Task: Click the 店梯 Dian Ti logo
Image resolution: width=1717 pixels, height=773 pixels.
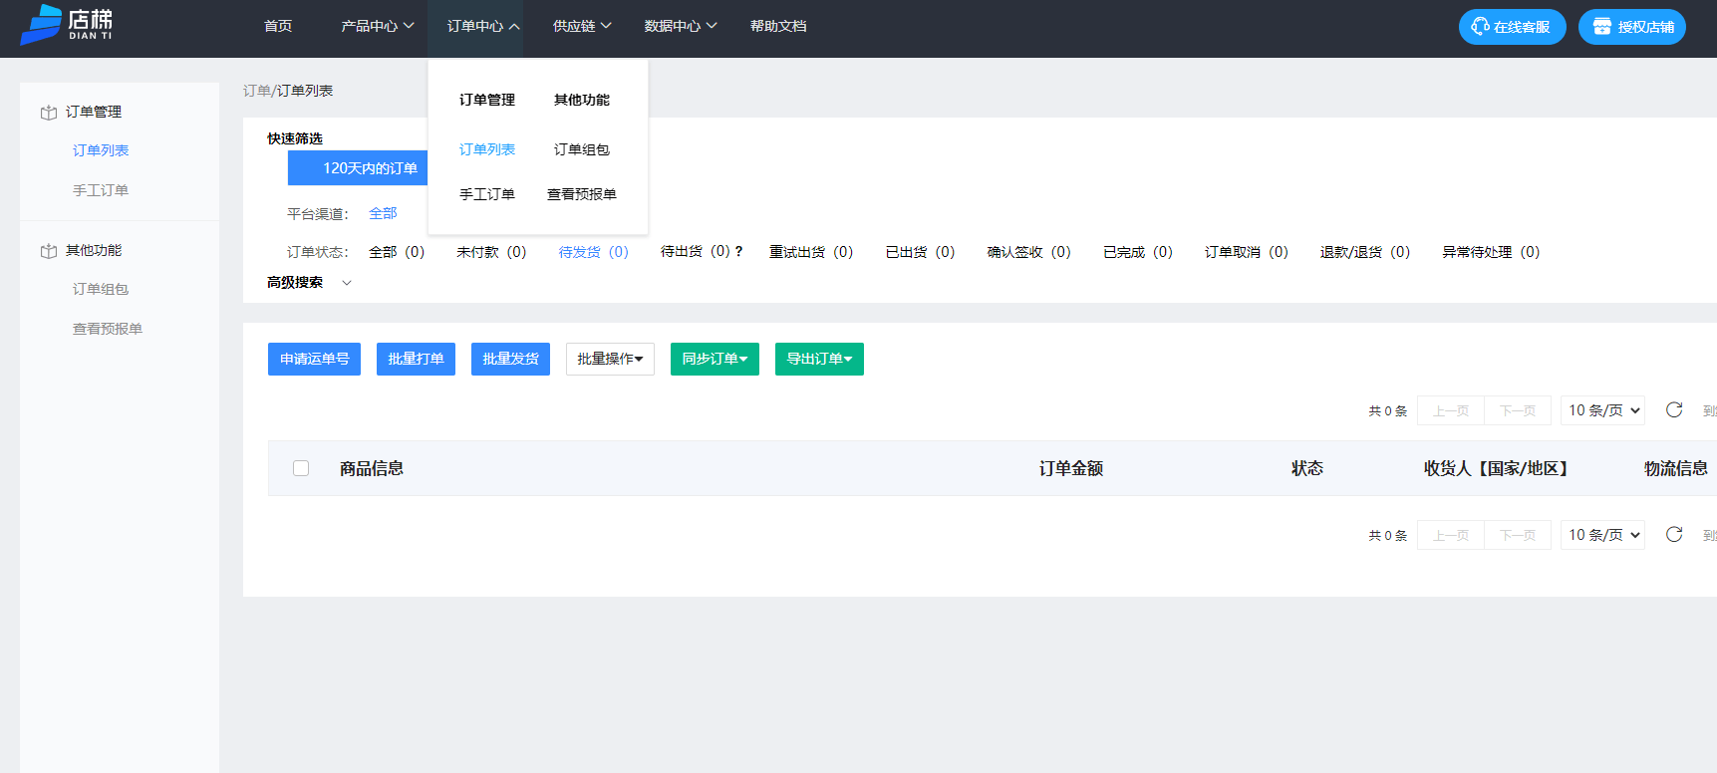Action: [x=67, y=24]
